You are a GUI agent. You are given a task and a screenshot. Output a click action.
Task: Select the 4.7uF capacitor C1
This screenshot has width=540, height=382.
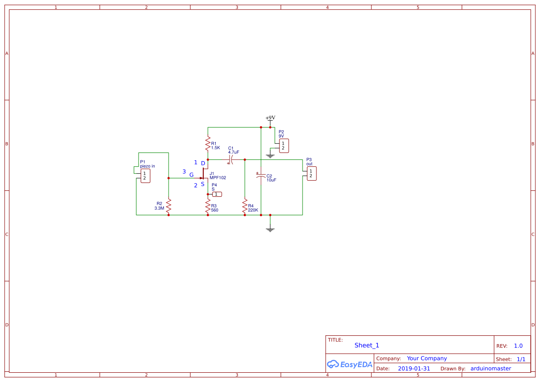click(231, 158)
